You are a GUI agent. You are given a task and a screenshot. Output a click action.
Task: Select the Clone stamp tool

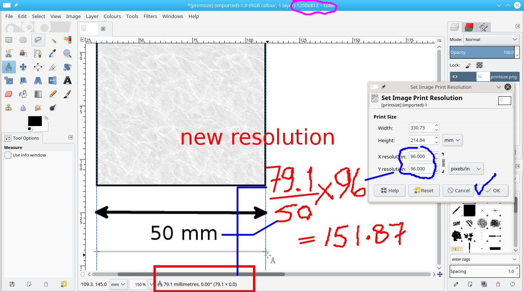pyautogui.click(x=9, y=108)
